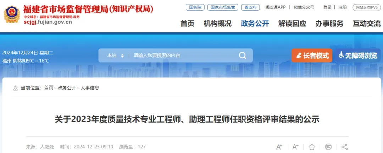Decrease font size with A- icon
The width and height of the screenshot is (383, 153).
pyautogui.click(x=295, y=147)
